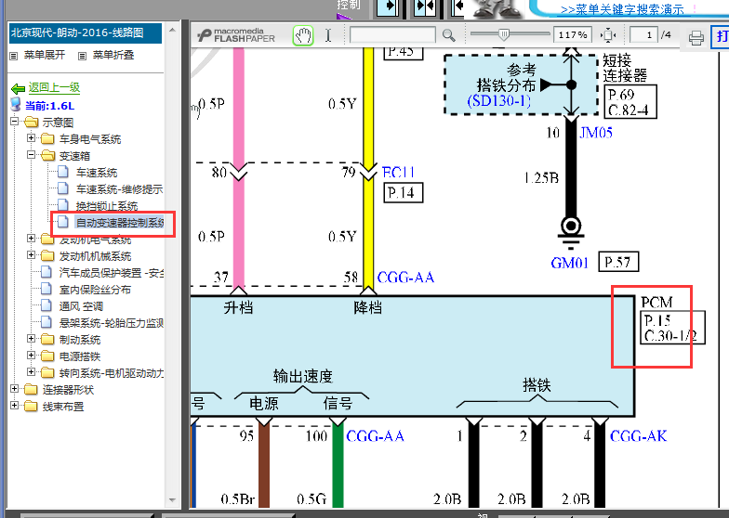
Task: Click the 换挡锁止系统 page icon
Action: click(x=63, y=205)
